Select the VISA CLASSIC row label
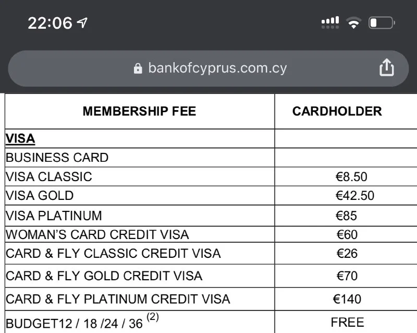 pyautogui.click(x=49, y=177)
